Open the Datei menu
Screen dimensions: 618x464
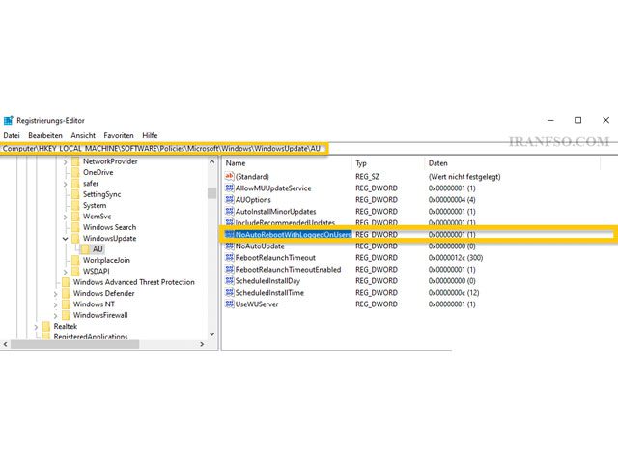tap(12, 135)
